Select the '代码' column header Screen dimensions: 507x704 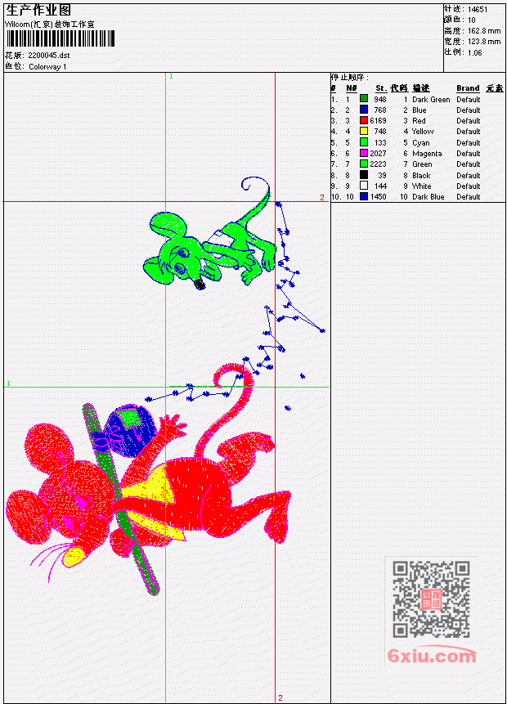[399, 88]
